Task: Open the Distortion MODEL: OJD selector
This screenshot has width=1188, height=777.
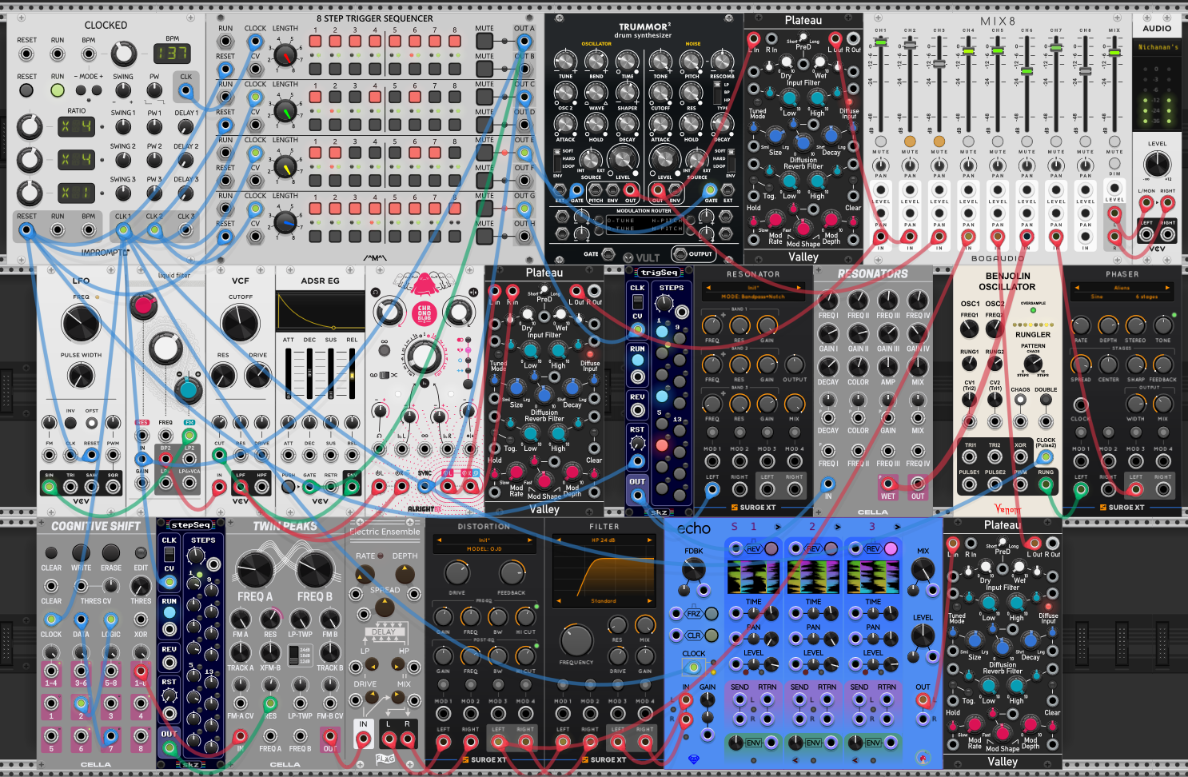Action: pos(484,549)
